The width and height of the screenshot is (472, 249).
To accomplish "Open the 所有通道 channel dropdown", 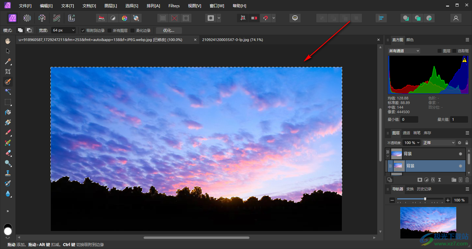I will 404,51.
